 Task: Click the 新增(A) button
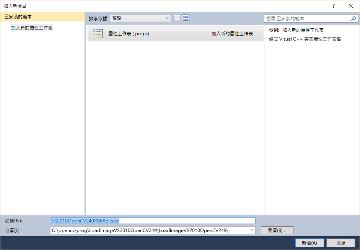click(310, 243)
